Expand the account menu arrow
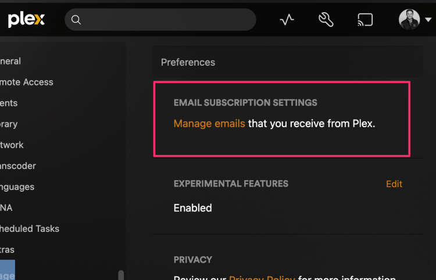This screenshot has width=436, height=280. coord(429,20)
